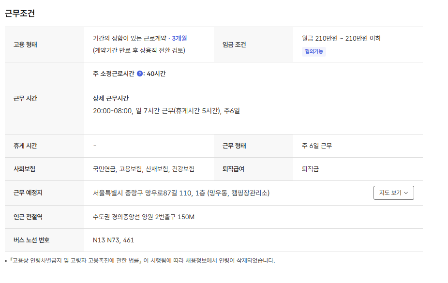Click the blue 3개월 contract period text
Screen dimensions: 448x283
tap(179, 38)
